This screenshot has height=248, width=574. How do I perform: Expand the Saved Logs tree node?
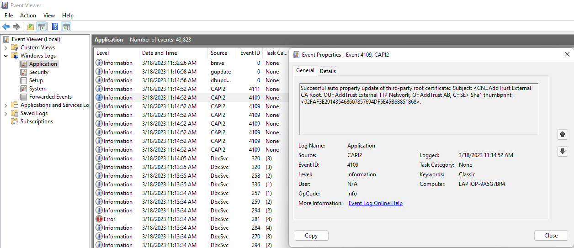tap(5, 113)
